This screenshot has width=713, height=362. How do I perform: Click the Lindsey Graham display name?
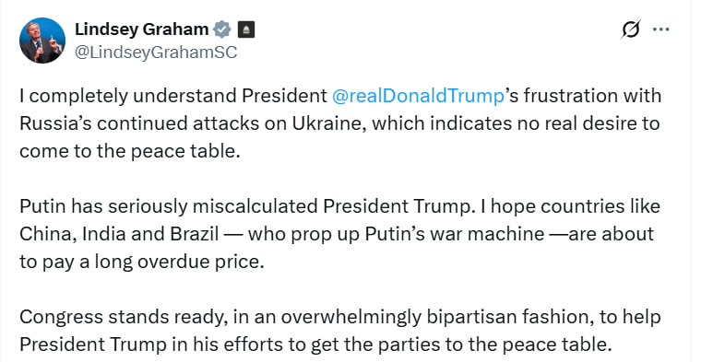(141, 29)
